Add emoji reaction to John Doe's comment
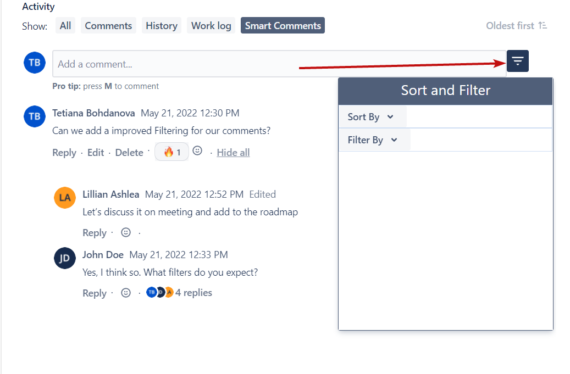This screenshot has width=570, height=374. [x=126, y=293]
